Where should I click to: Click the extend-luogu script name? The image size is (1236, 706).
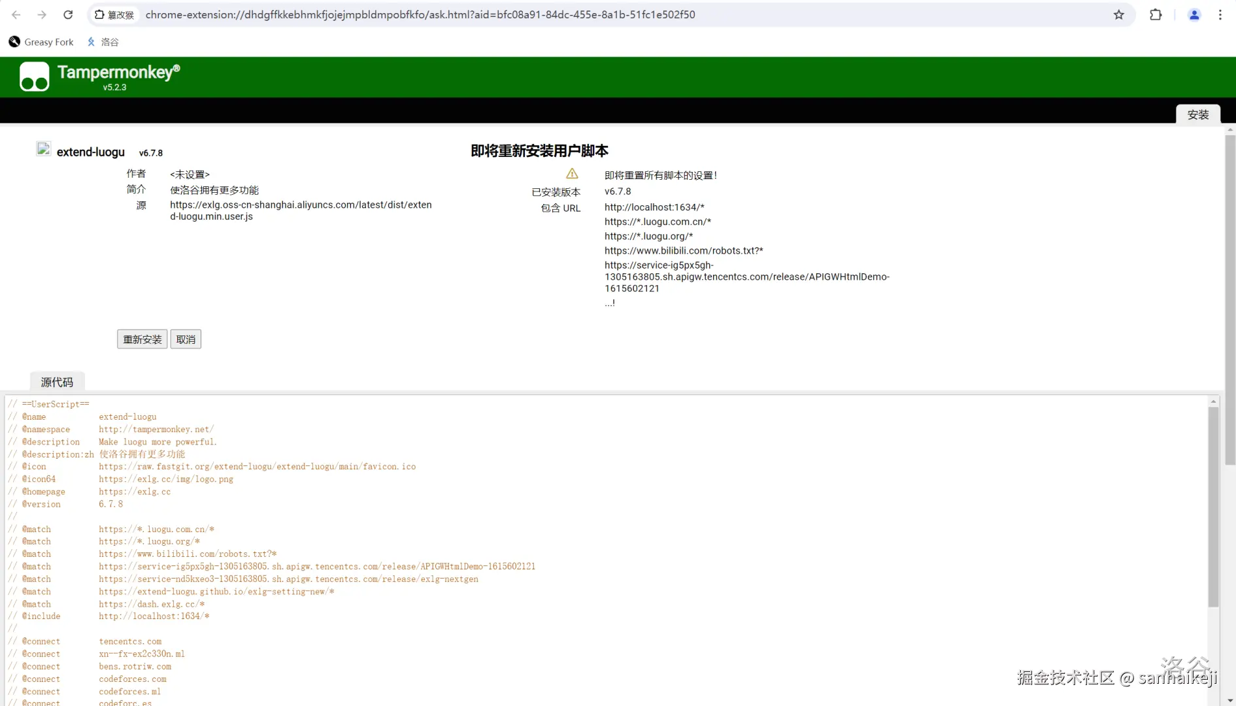point(91,152)
